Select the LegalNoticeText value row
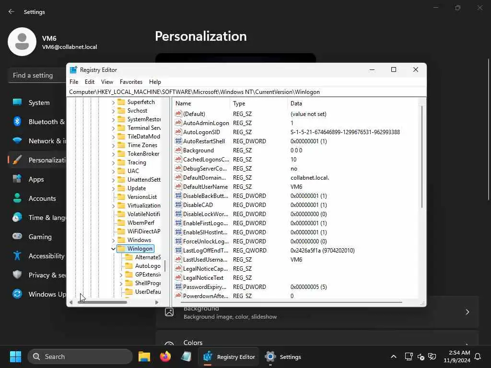This screenshot has width=491, height=368. point(296,277)
